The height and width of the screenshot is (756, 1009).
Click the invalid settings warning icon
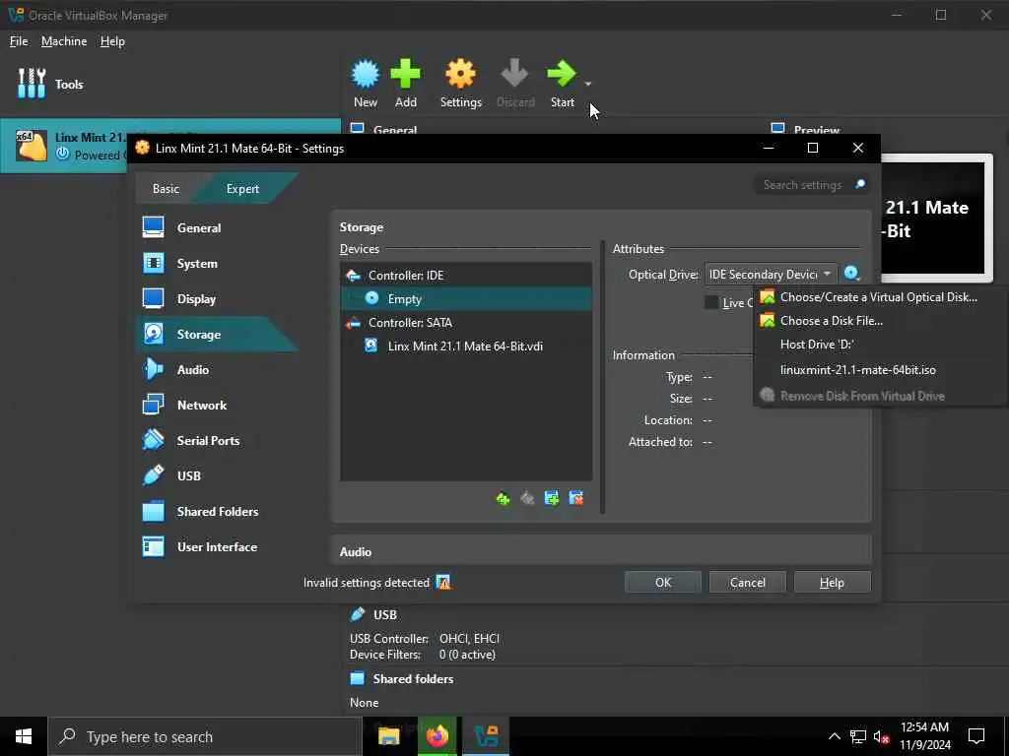pyautogui.click(x=443, y=583)
